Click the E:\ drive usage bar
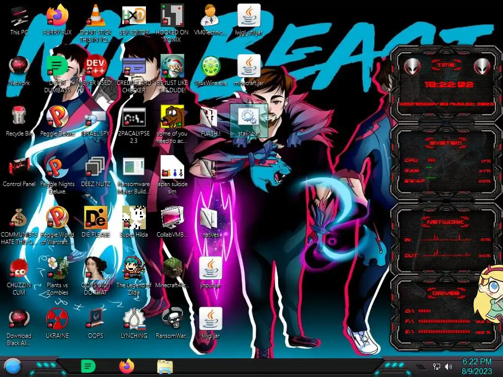 pyautogui.click(x=444, y=331)
